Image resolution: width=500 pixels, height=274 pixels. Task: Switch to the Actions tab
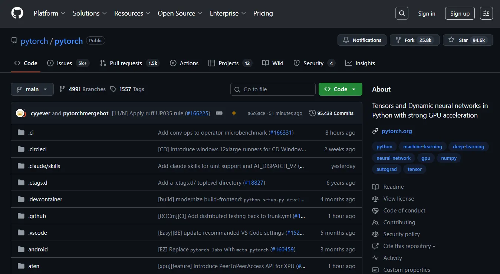[184, 63]
